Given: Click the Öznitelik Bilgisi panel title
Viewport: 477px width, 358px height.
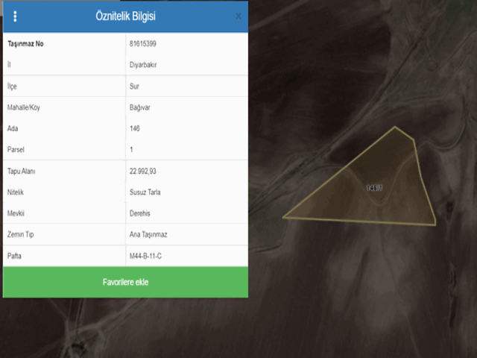Looking at the screenshot, I should pyautogui.click(x=126, y=16).
